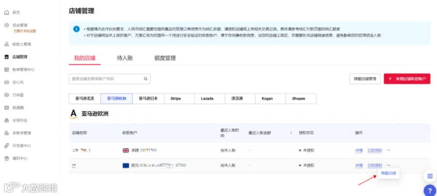Click the 安心兑 sidebar icon
437x196 pixels.
[x=7, y=82]
